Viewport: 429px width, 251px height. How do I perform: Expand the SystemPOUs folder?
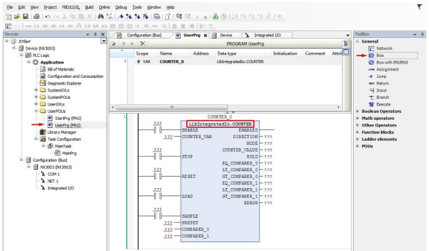36,97
